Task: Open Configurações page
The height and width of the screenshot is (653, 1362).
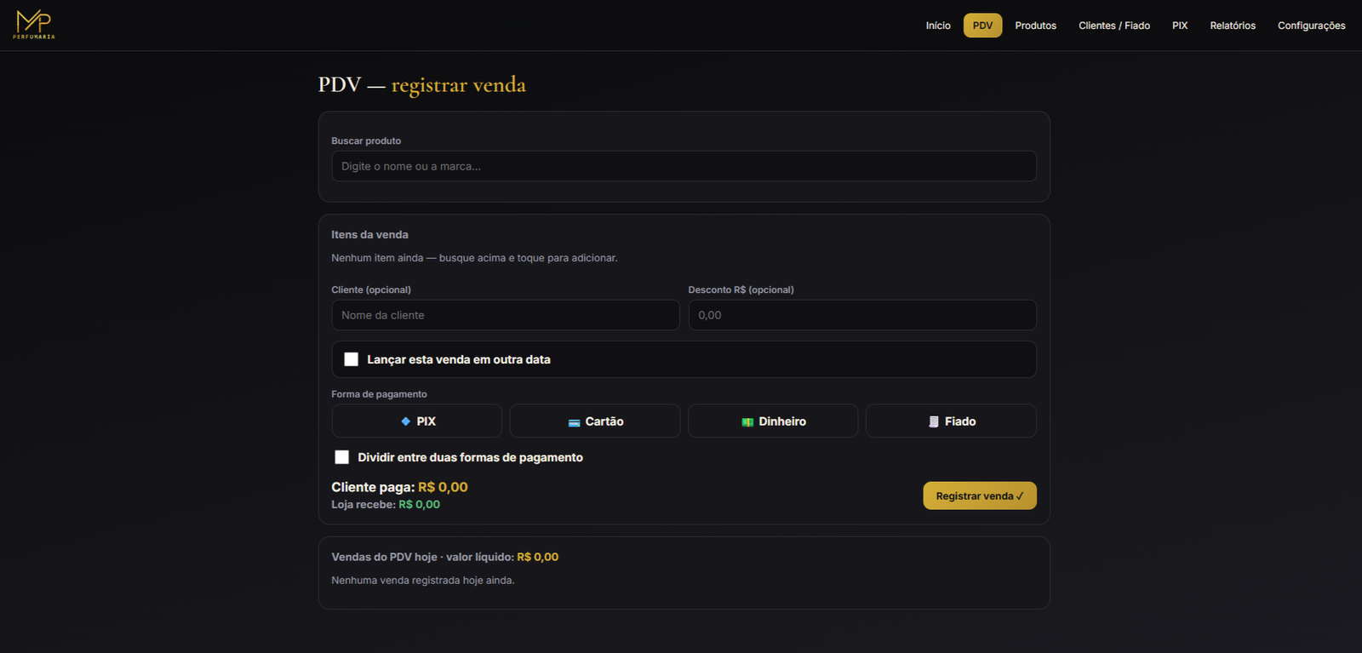Action: 1311,26
